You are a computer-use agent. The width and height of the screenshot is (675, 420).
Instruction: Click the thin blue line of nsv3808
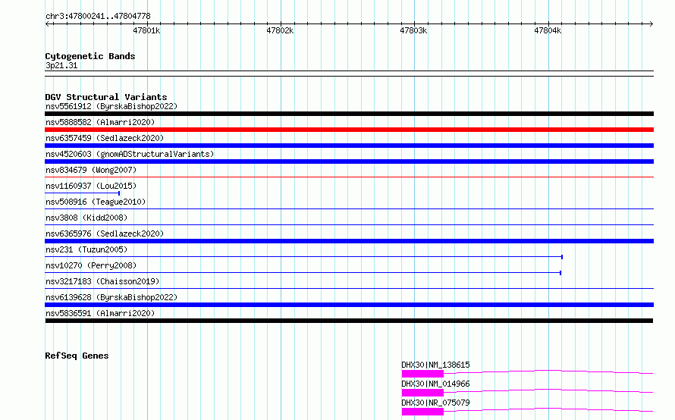pos(349,224)
